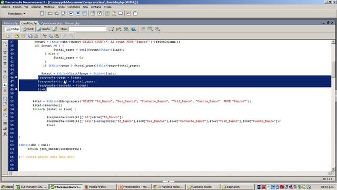This screenshot has width=337, height=190.
Task: Open the Formularios insert category dropdown
Action: (x=16, y=13)
